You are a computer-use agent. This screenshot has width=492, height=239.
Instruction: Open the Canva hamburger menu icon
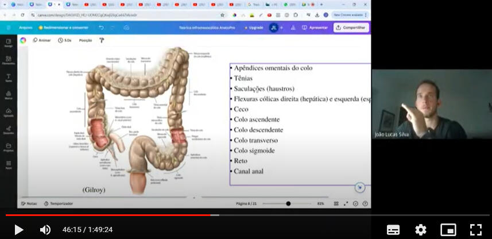click(9, 28)
